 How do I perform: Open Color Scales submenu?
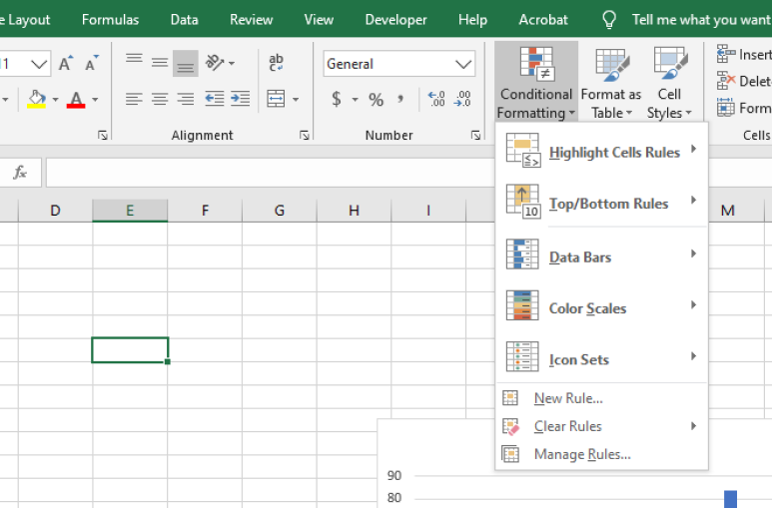[601, 306]
